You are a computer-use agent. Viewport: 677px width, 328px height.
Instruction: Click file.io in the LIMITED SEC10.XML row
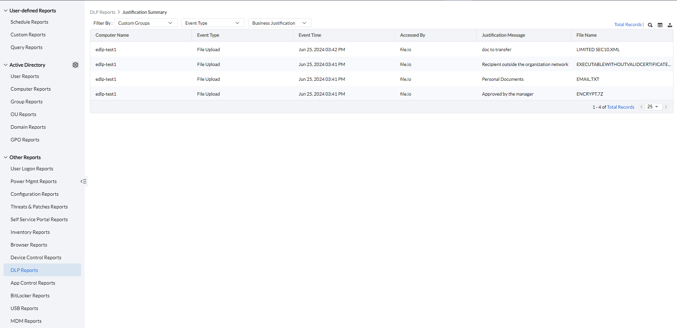[405, 50]
